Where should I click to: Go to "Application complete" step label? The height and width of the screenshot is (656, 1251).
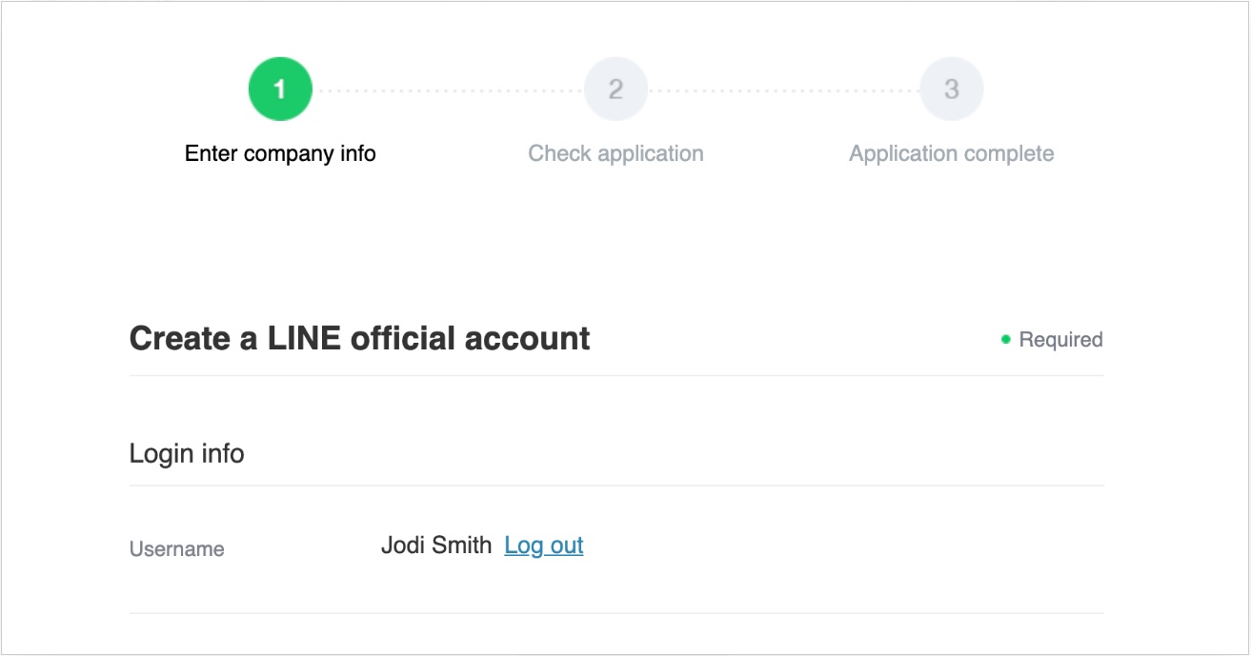point(951,153)
